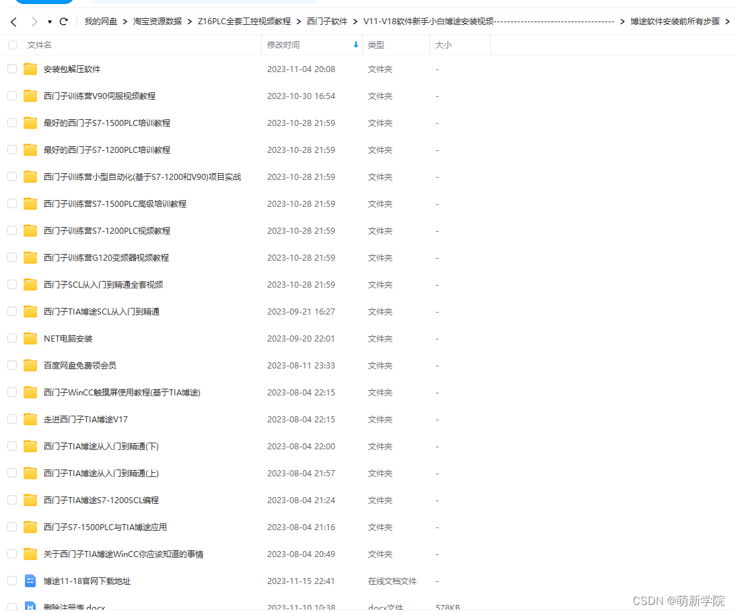The height and width of the screenshot is (613, 735).
Task: Navigate to 我的网盘 breadcrumb
Action: (x=101, y=22)
